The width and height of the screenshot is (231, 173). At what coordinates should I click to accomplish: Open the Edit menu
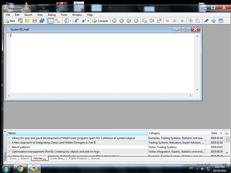[x=17, y=15]
